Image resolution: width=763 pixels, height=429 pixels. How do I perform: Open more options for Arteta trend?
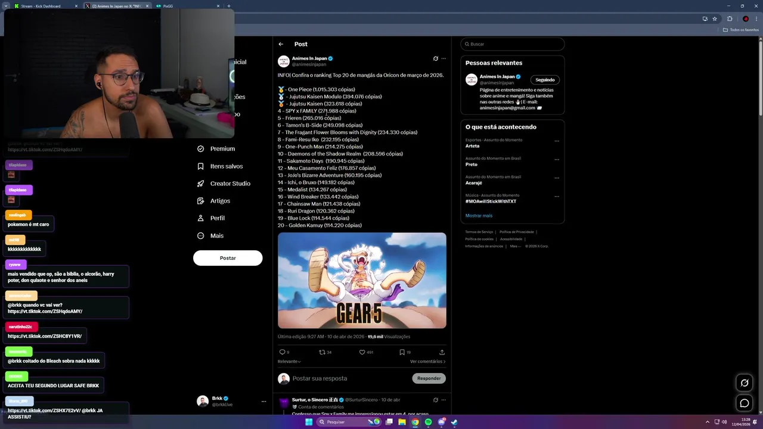pos(557,141)
